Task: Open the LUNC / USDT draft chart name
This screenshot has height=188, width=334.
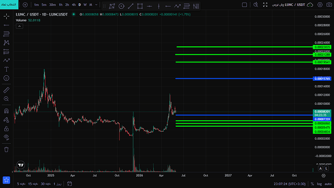Action: 288,5
